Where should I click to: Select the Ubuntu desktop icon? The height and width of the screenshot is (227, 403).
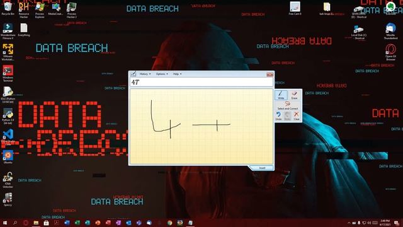(x=8, y=157)
